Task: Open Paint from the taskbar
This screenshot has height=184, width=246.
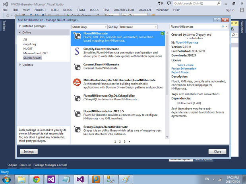Action: point(126,180)
